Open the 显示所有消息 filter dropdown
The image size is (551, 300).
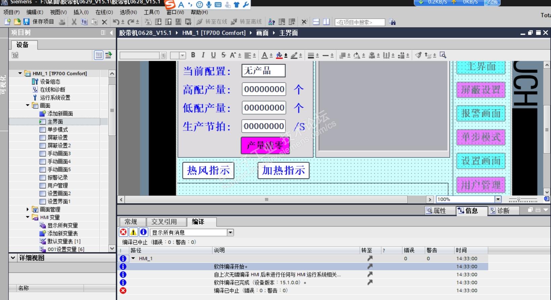[x=230, y=232]
